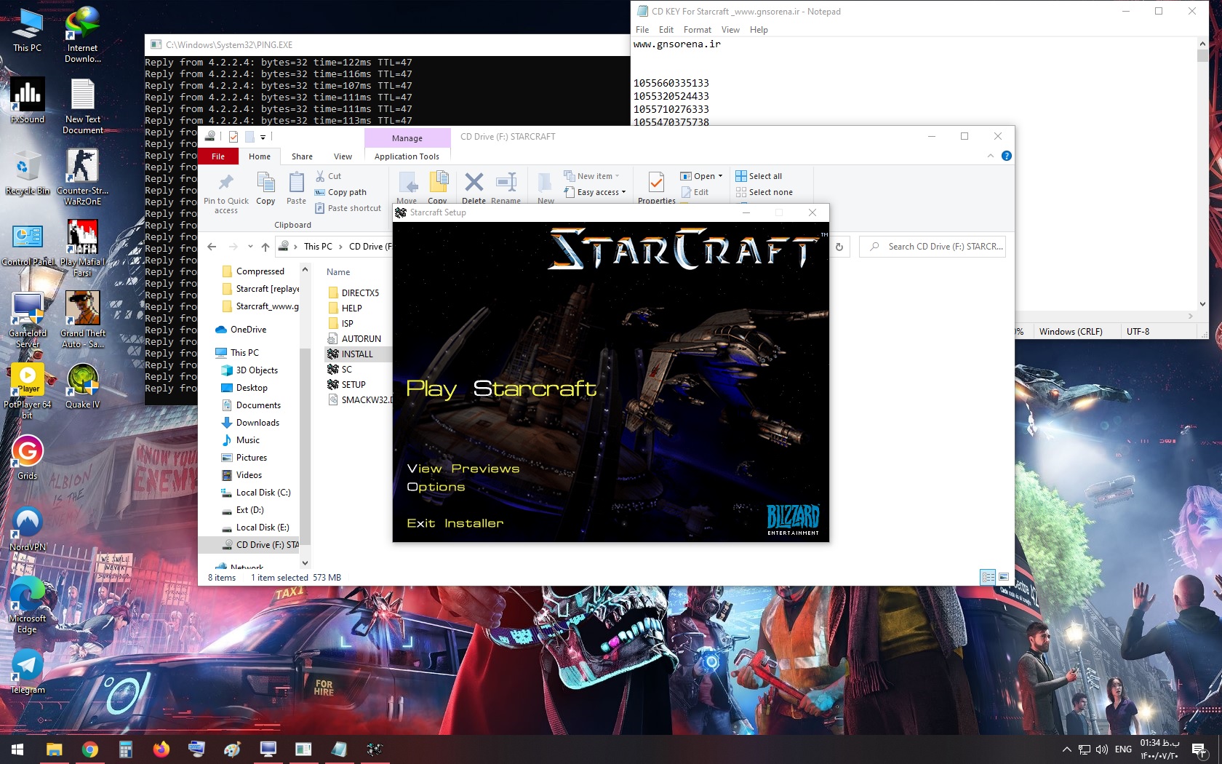Click the Explorer help question mark icon

(1007, 156)
